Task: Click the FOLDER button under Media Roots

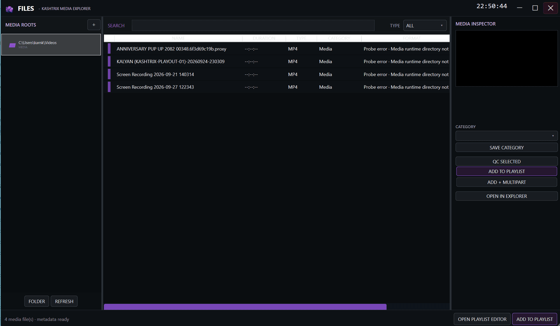Action: point(37,301)
